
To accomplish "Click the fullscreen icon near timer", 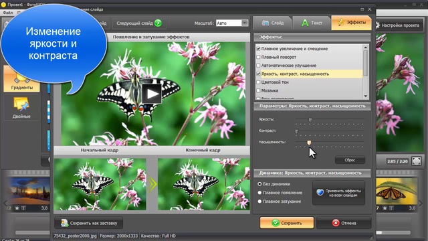I will tap(416, 161).
